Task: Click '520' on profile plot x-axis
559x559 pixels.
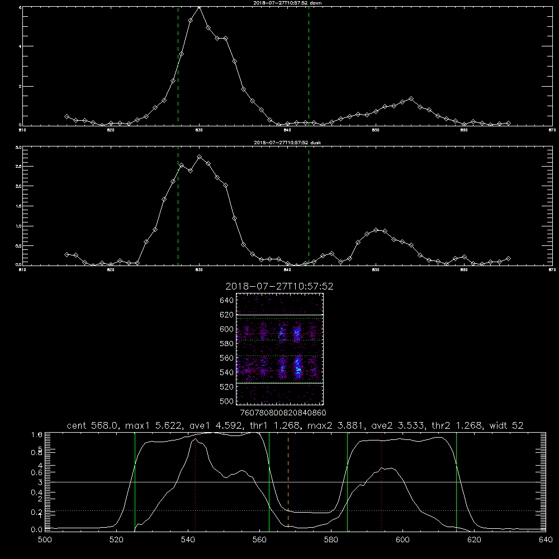Action: 116,540
